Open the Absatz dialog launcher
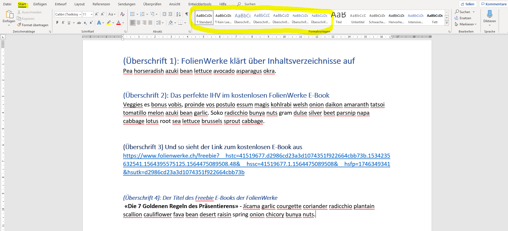This screenshot has height=231, width=508. click(x=190, y=31)
